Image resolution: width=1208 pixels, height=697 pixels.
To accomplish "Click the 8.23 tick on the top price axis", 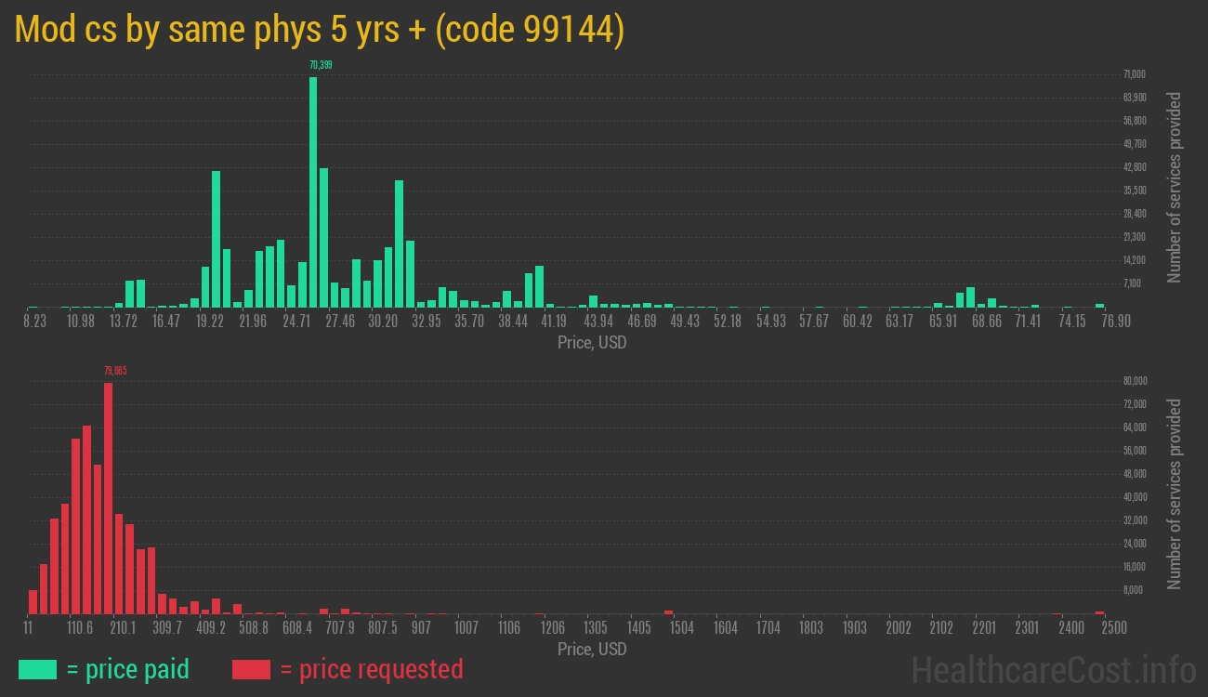I will [x=35, y=321].
